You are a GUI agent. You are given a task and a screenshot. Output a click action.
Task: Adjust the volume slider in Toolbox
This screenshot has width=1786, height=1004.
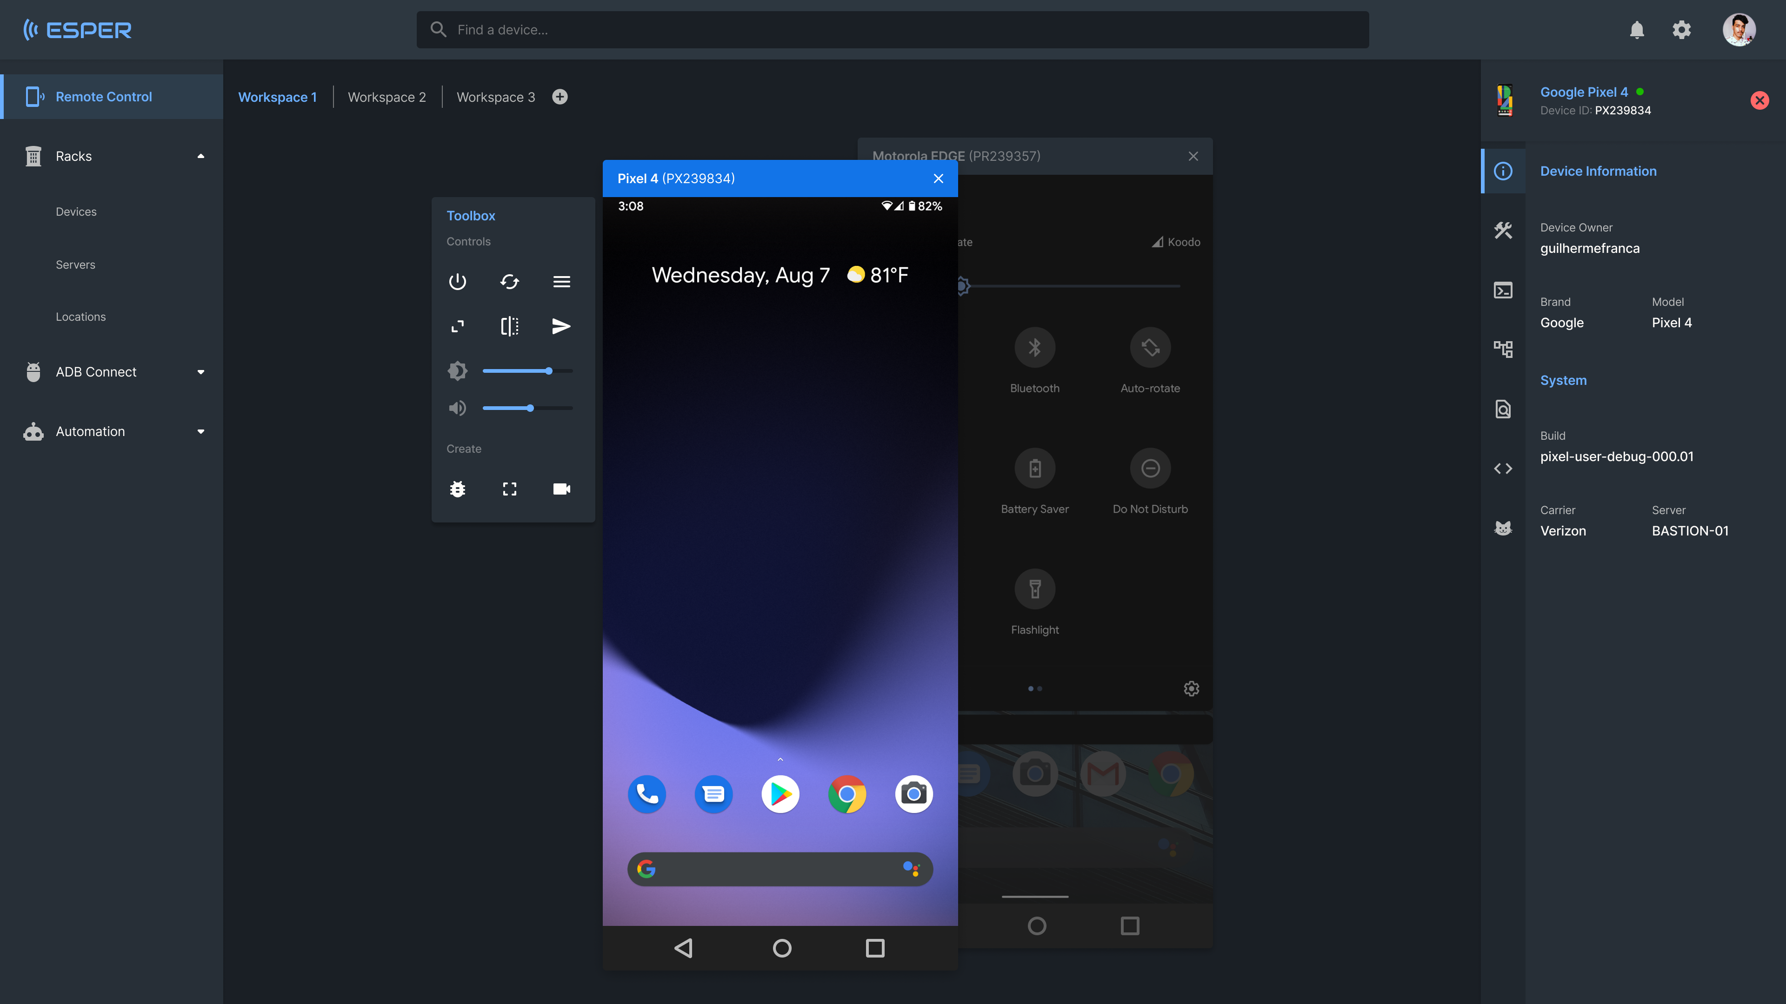pos(527,408)
